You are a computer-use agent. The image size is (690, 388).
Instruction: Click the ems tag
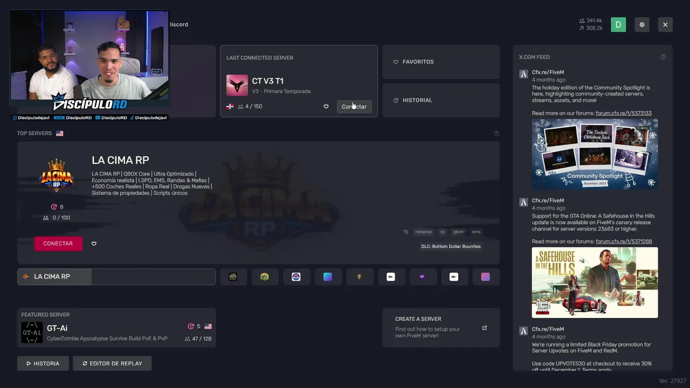coord(477,232)
